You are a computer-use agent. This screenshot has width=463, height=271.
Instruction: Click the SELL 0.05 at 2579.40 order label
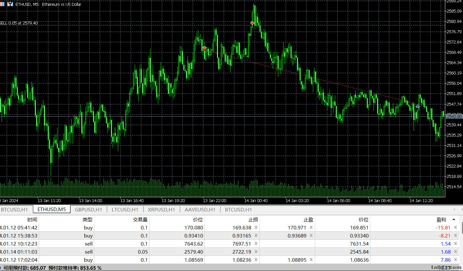[x=19, y=23]
